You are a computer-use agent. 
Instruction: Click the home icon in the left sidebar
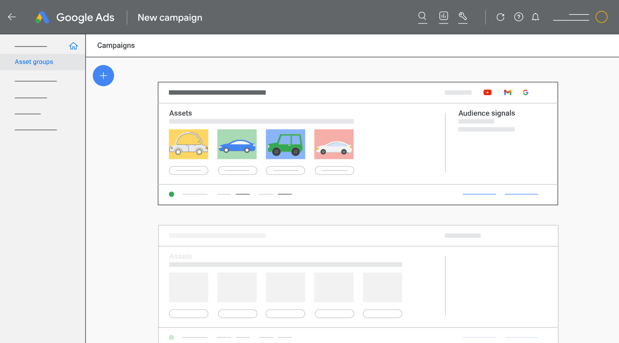pyautogui.click(x=74, y=45)
